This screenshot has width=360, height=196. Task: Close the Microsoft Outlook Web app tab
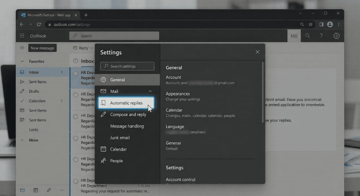pyautogui.click(x=76, y=15)
